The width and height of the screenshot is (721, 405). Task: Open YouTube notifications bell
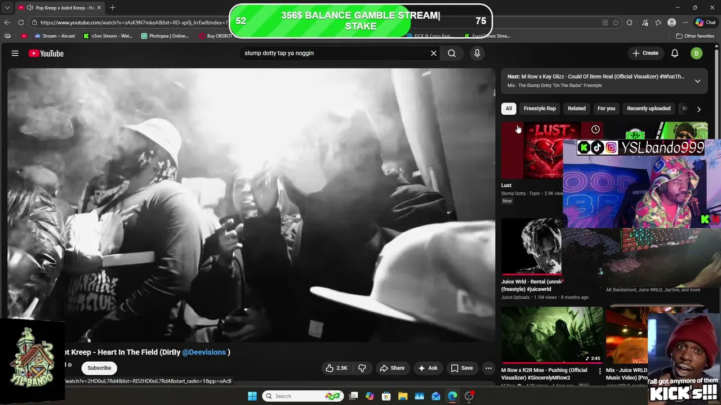click(x=675, y=53)
